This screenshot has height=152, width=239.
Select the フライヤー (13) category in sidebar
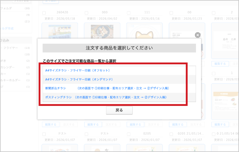click(x=15, y=48)
